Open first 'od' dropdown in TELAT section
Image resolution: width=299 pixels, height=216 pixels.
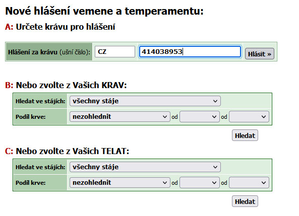(200, 183)
